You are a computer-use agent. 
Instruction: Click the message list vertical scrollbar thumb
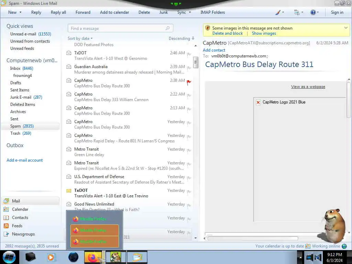(x=196, y=62)
